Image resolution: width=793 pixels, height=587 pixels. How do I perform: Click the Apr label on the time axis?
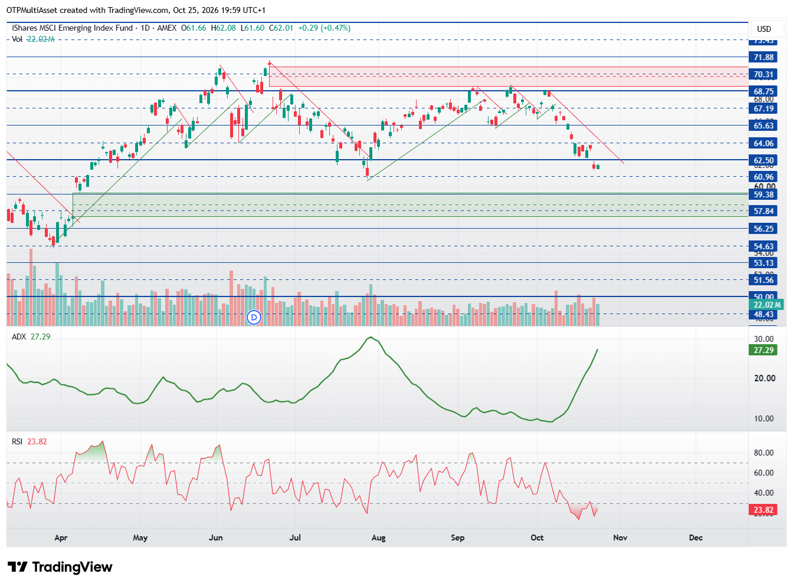(61, 537)
